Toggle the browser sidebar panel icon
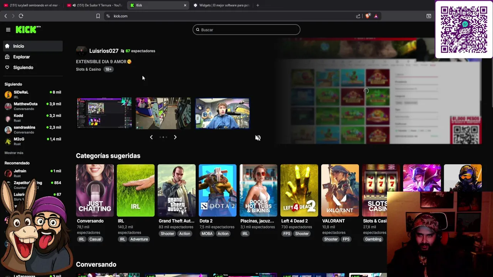The width and height of the screenshot is (493, 277). tap(429, 16)
